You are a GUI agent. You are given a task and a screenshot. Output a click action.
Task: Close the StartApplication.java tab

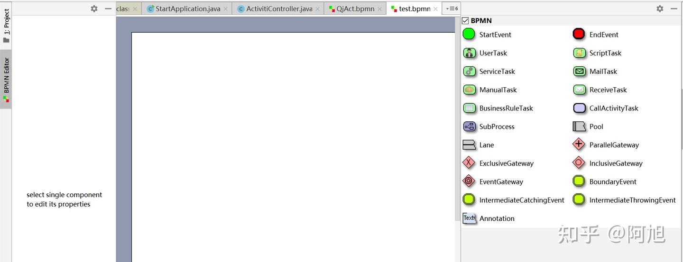(x=225, y=9)
